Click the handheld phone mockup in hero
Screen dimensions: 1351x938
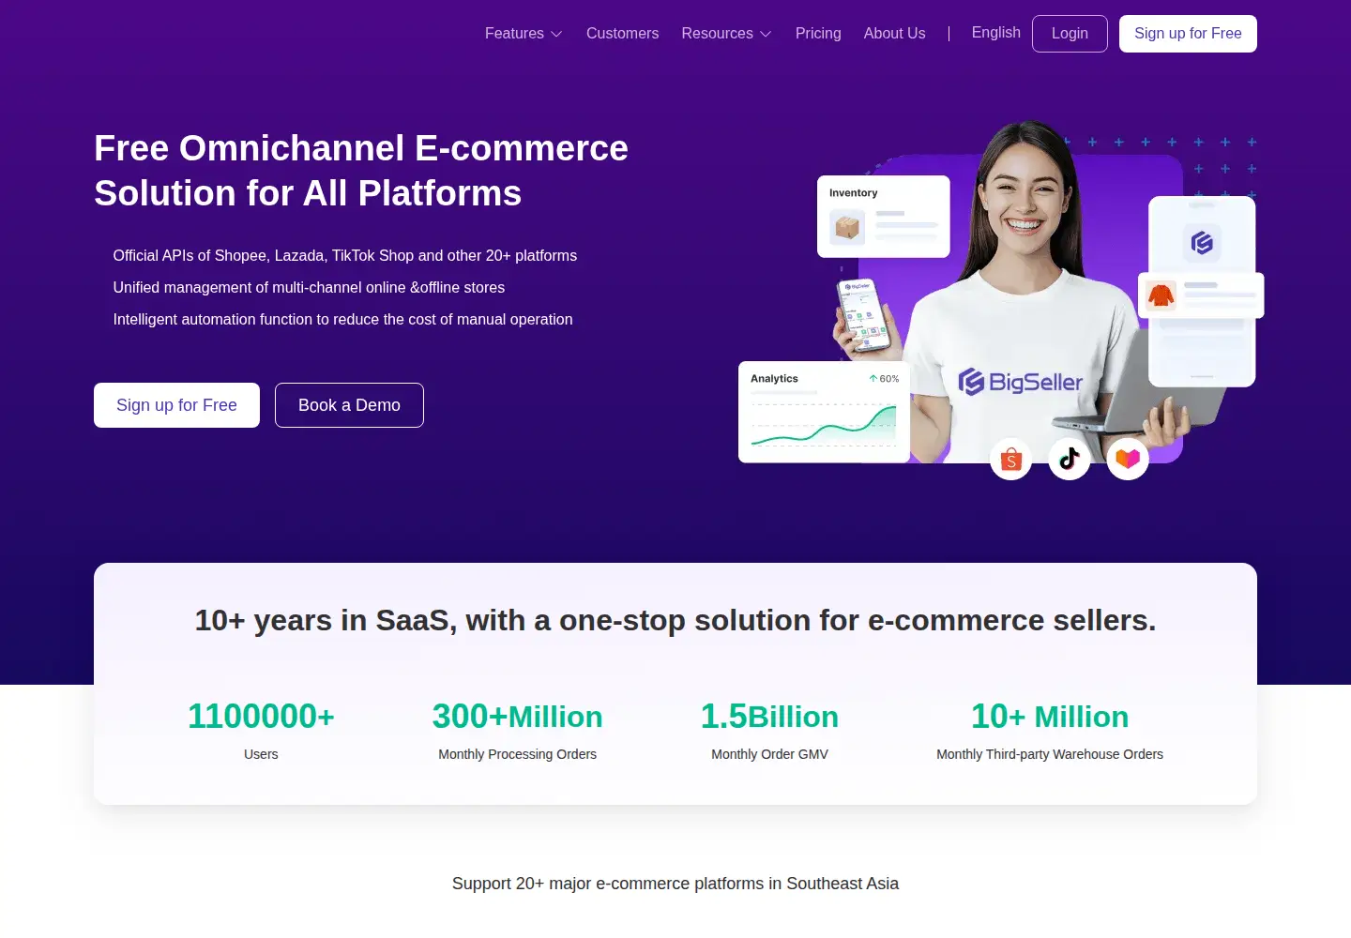[x=863, y=316]
